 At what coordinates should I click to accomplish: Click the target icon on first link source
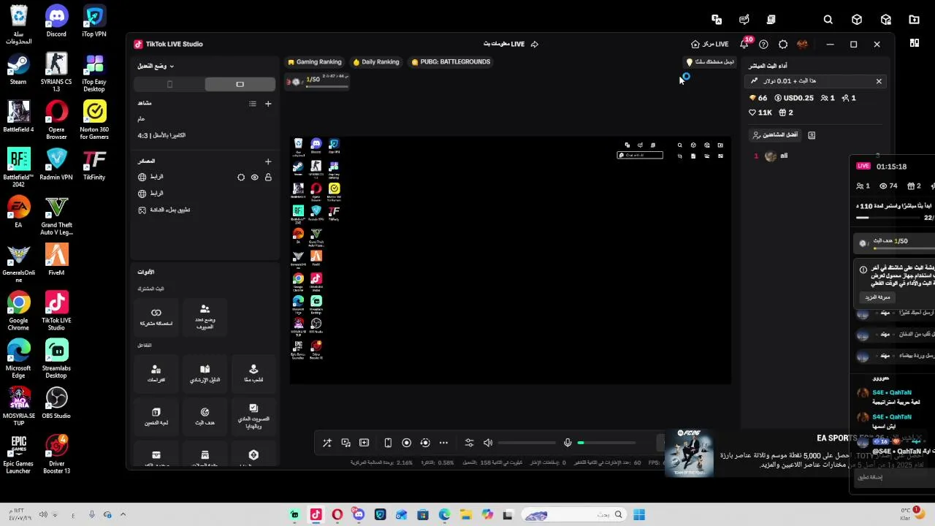[241, 177]
